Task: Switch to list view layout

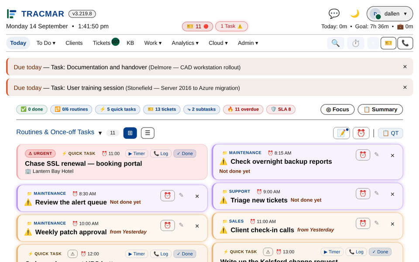Action: click(x=148, y=133)
